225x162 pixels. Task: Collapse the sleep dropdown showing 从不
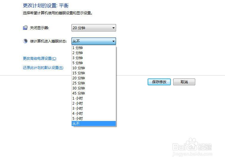click(94, 41)
